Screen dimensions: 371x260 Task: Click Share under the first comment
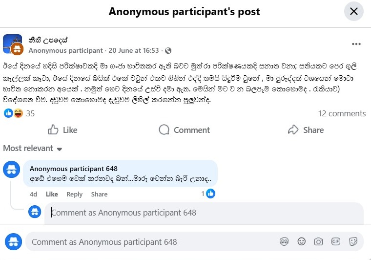[99, 194]
